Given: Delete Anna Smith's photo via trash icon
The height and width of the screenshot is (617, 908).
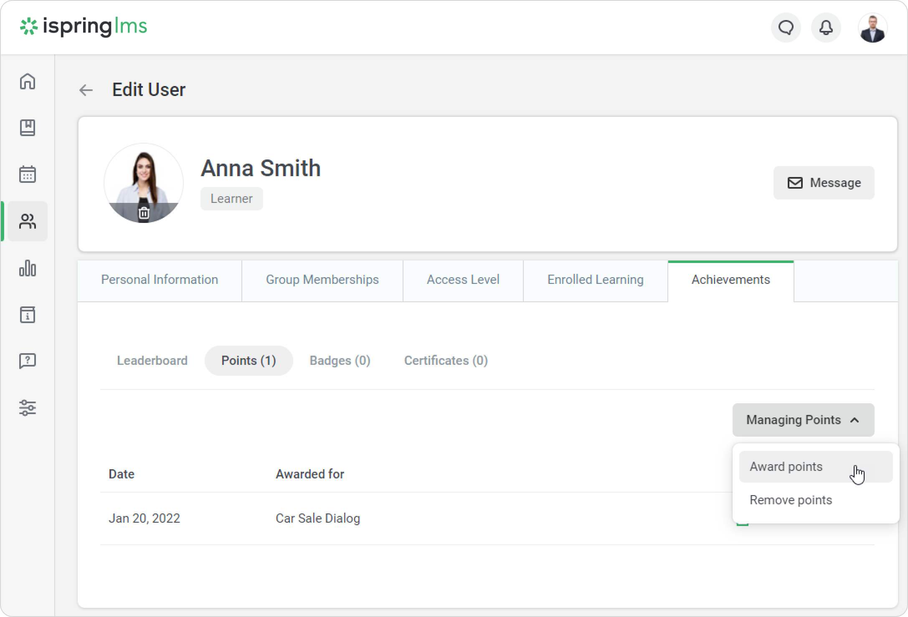Looking at the screenshot, I should [x=144, y=213].
